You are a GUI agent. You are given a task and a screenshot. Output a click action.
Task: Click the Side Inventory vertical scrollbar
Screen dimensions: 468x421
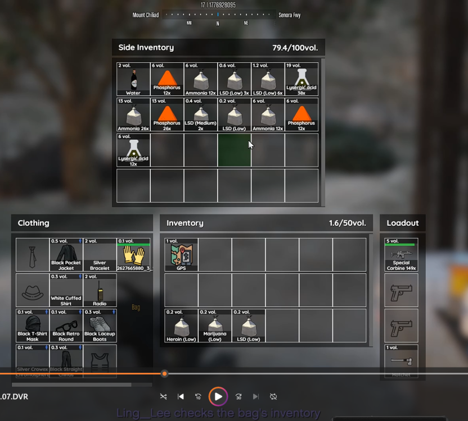coord(323,132)
